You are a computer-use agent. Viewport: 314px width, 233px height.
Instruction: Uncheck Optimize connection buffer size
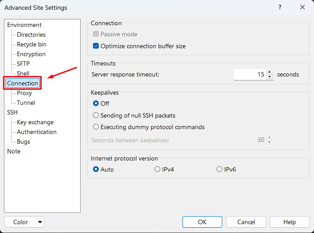click(x=96, y=46)
